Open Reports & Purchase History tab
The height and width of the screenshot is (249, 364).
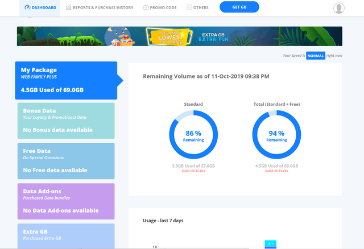click(100, 7)
